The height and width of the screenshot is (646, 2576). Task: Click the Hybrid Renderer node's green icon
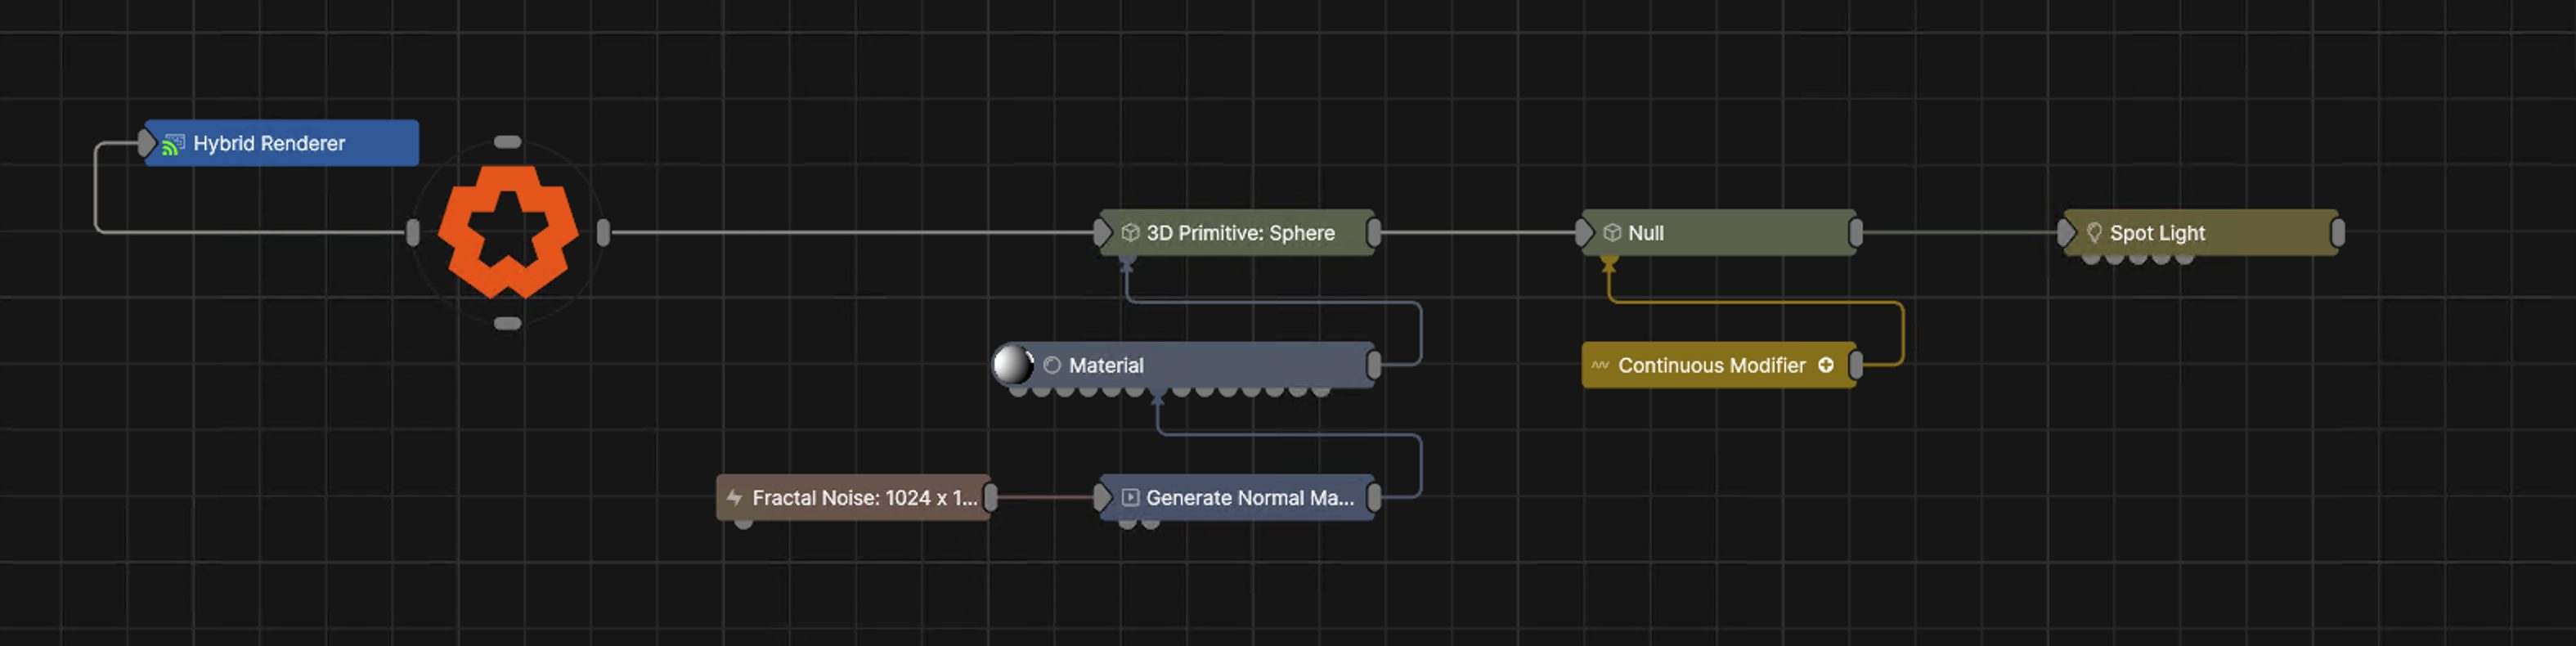pyautogui.click(x=173, y=144)
